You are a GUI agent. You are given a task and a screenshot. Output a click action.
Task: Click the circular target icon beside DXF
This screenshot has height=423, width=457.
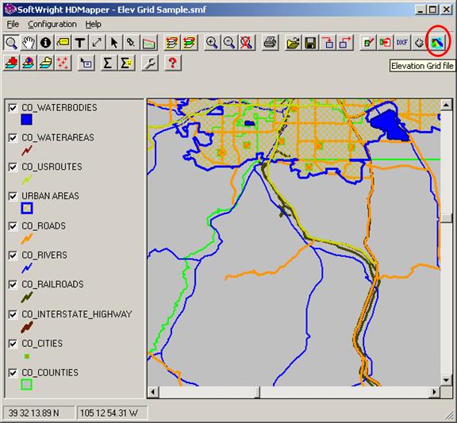[419, 43]
